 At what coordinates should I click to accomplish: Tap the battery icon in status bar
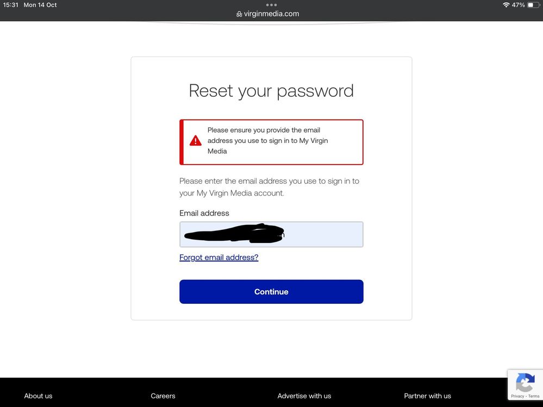[x=533, y=5]
